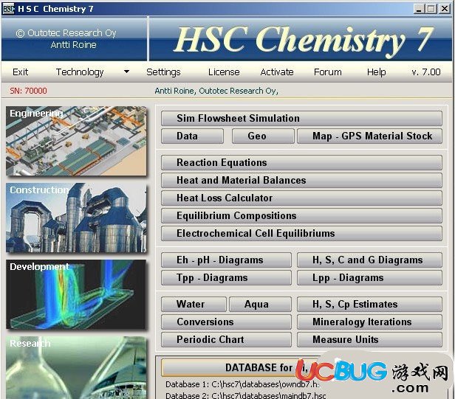The image size is (455, 399).
Task: Close the HSC Chemistry 7 window
Action: click(444, 9)
